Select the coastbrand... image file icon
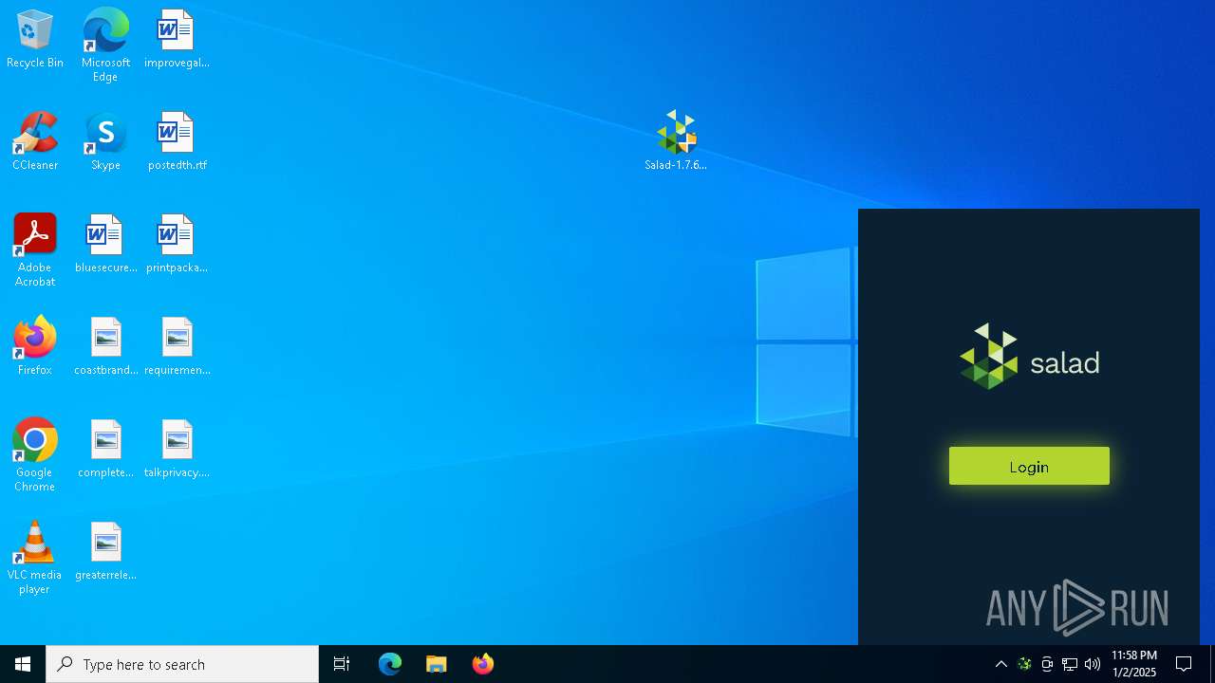This screenshot has height=683, width=1215. click(x=105, y=347)
